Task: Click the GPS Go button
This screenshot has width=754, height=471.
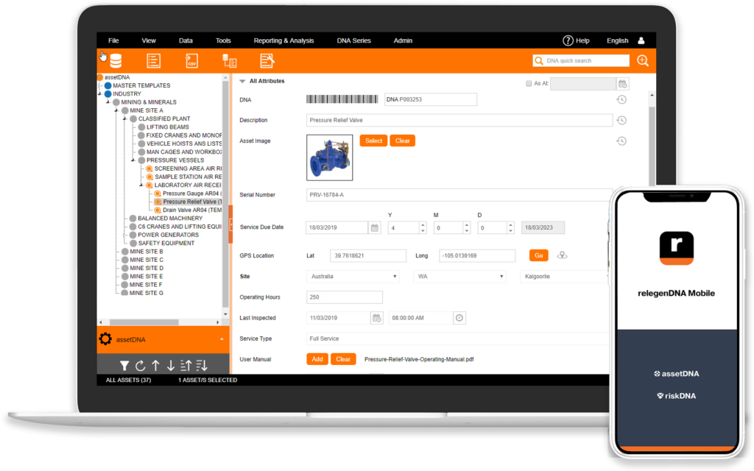Action: click(x=538, y=255)
